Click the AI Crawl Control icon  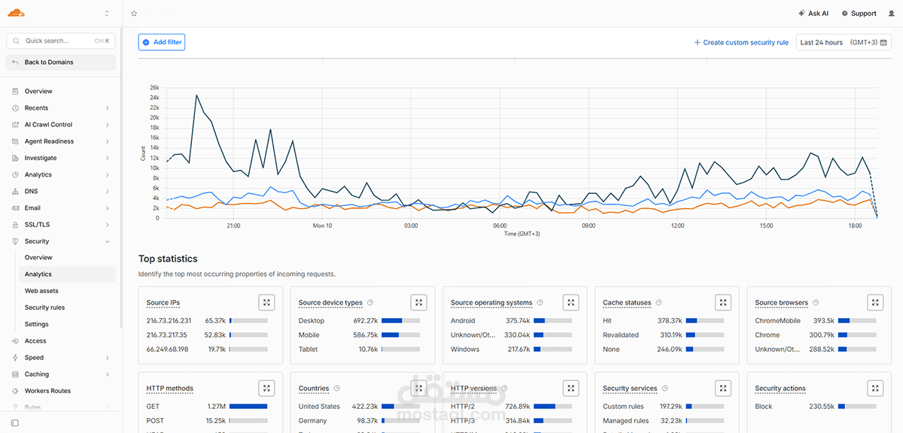point(16,125)
